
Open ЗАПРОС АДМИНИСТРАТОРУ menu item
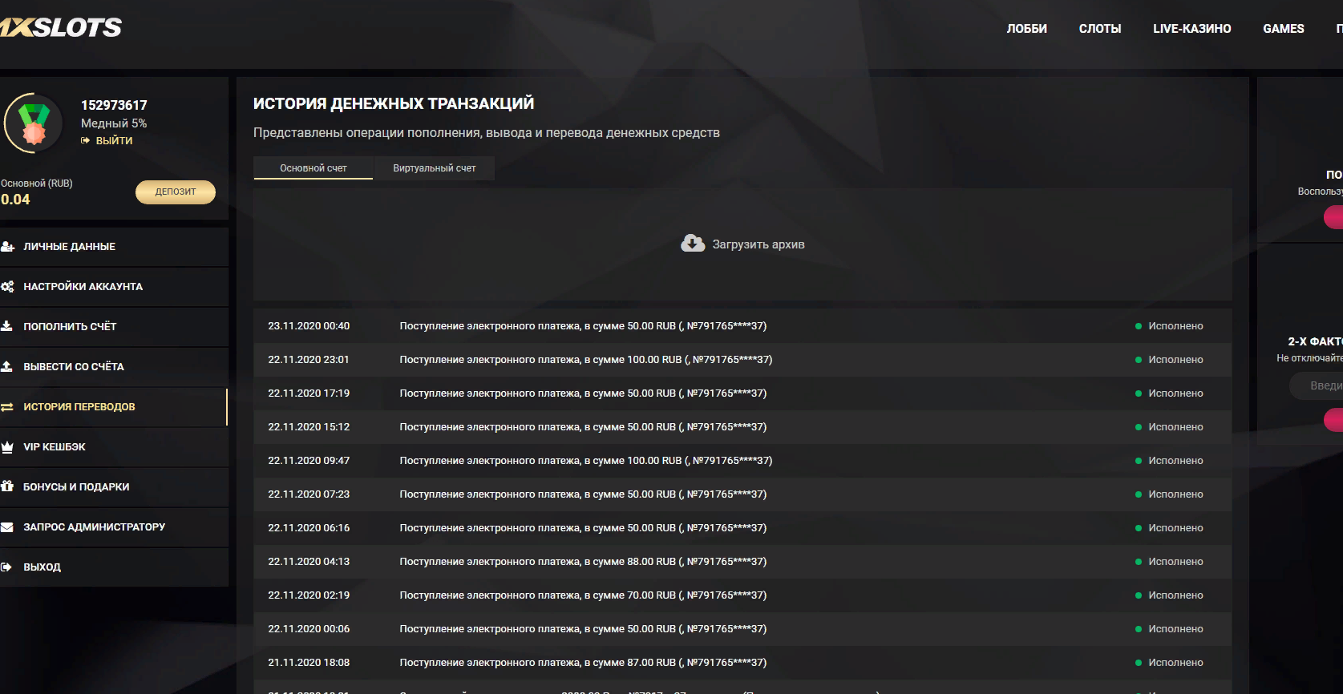coord(114,527)
